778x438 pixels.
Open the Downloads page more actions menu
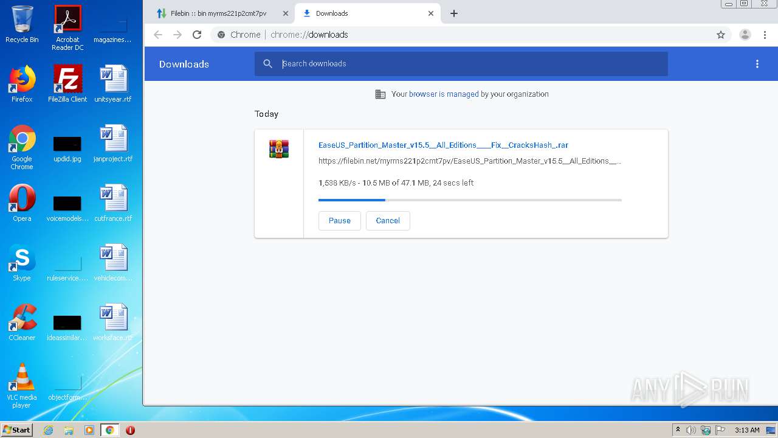click(x=757, y=64)
